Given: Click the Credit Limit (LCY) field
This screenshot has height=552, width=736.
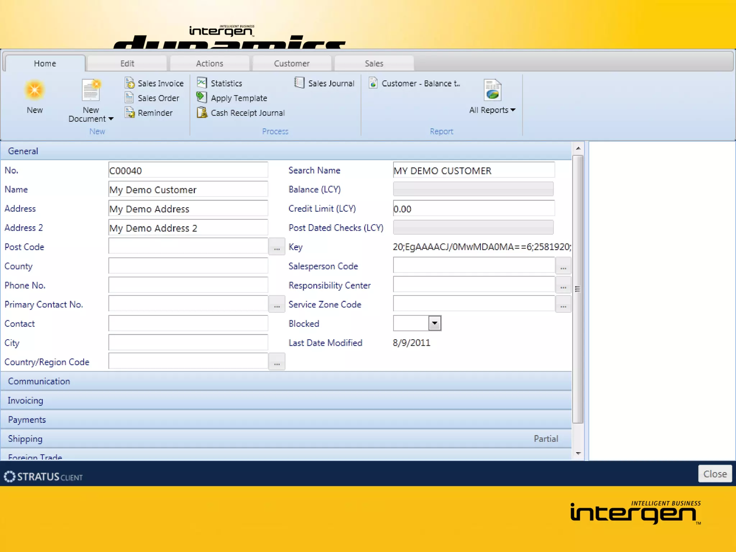Looking at the screenshot, I should (474, 208).
